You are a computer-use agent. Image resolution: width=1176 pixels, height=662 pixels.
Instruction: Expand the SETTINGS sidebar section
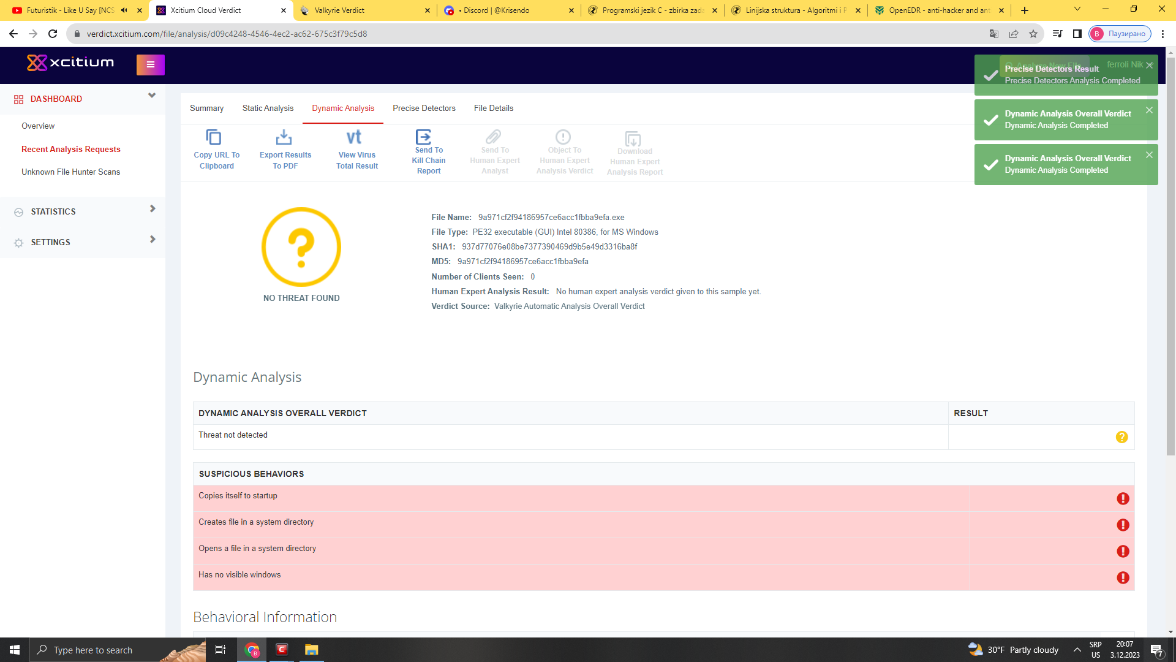tap(153, 240)
